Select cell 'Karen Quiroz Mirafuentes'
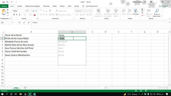Screen dimensions: 171x96 31,55
